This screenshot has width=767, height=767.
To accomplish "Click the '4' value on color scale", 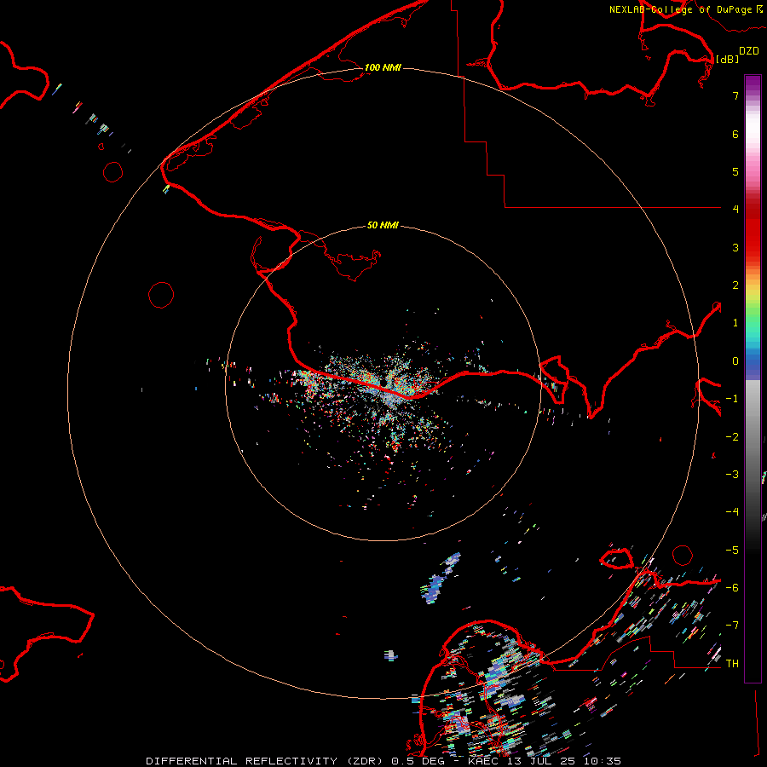I will (x=735, y=209).
